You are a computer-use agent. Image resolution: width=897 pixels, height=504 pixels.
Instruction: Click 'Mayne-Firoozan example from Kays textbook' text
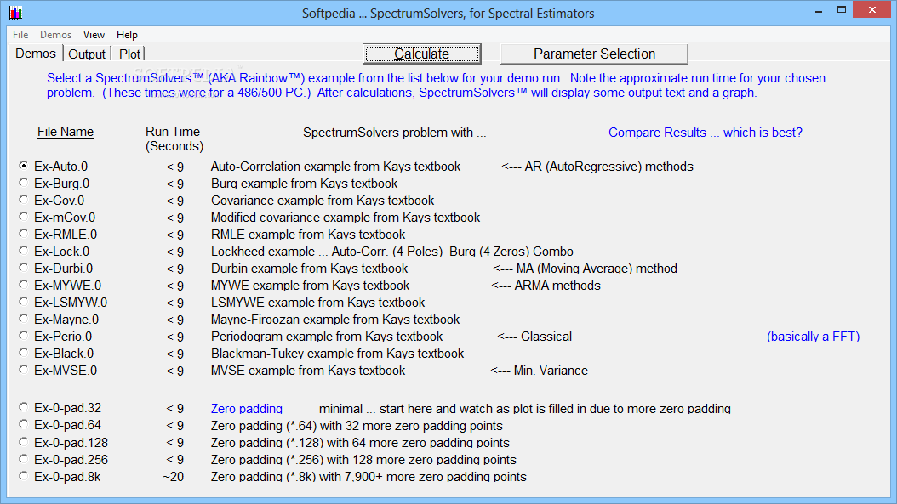coord(335,320)
